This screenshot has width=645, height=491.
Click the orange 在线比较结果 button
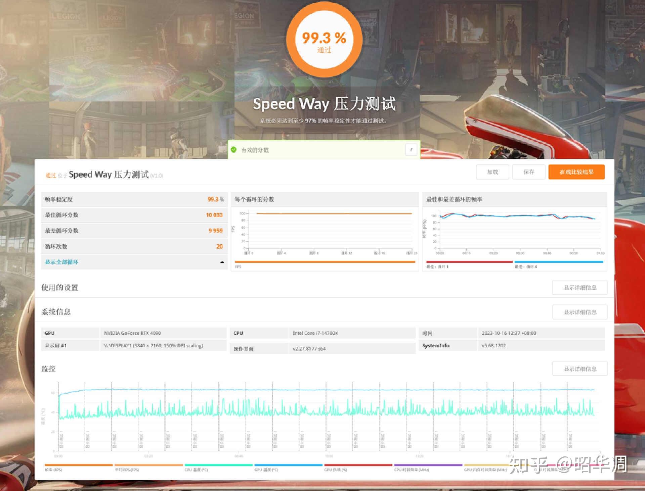[x=576, y=172]
